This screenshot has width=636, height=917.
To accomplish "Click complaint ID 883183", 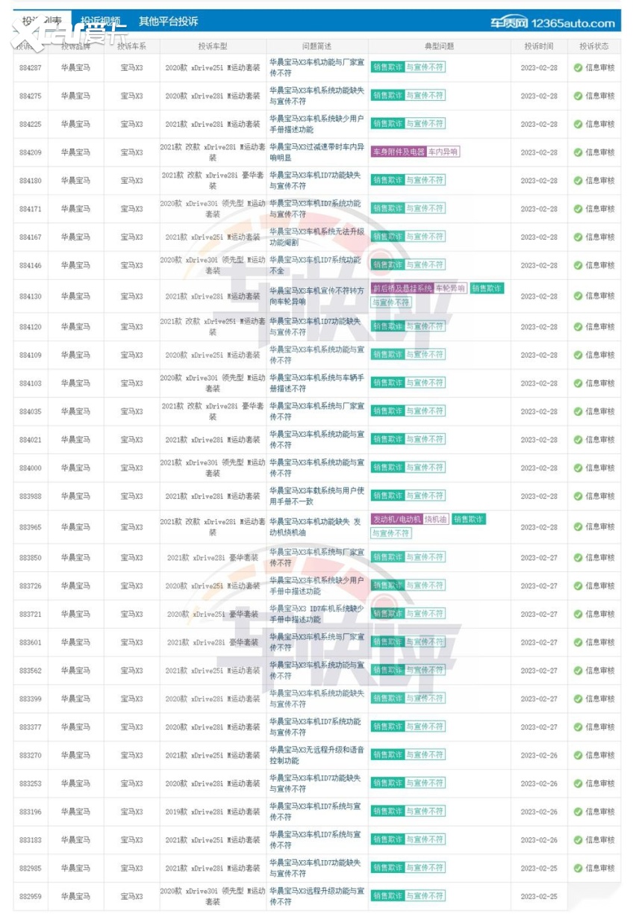I will coord(31,840).
